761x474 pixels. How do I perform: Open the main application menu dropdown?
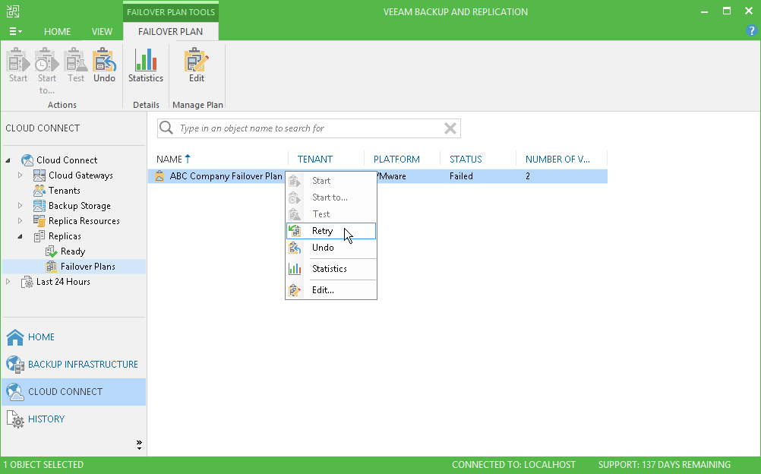(x=15, y=31)
